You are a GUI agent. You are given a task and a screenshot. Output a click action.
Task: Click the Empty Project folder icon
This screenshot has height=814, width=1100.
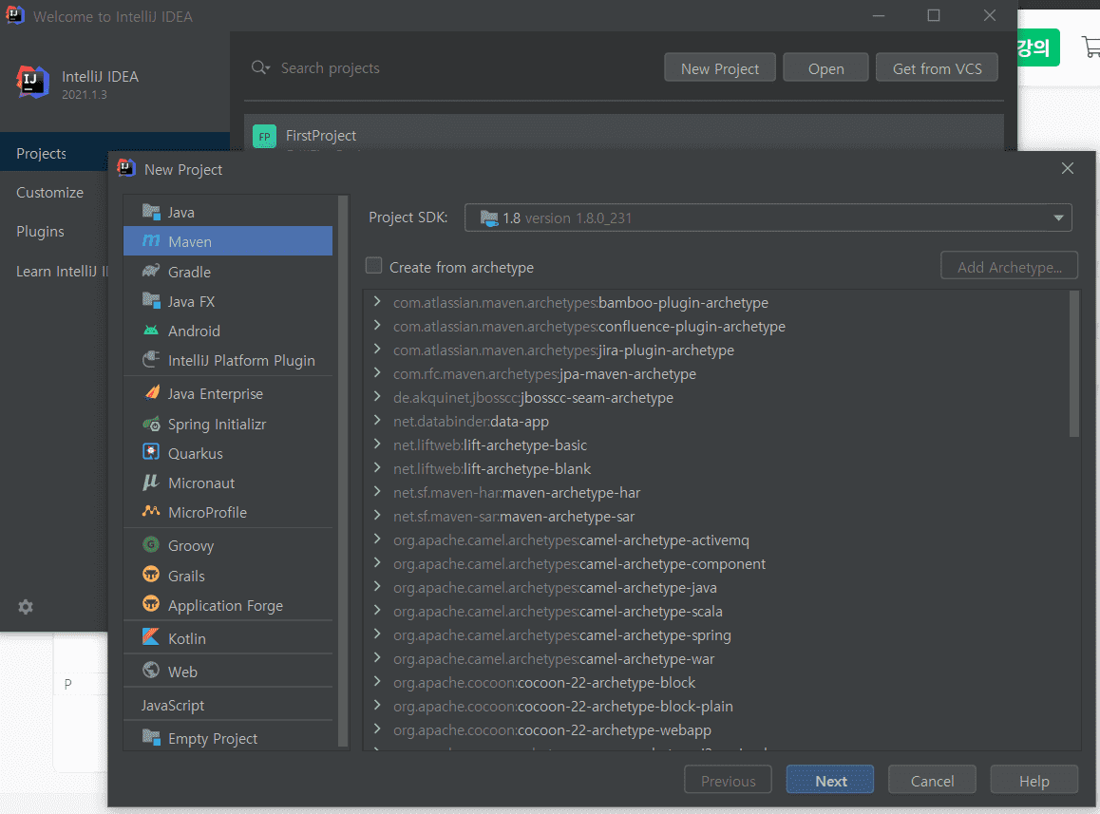tap(151, 737)
